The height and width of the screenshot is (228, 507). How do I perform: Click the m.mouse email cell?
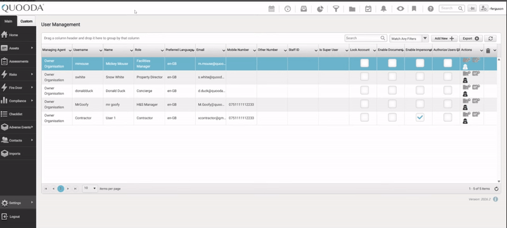tap(210, 63)
